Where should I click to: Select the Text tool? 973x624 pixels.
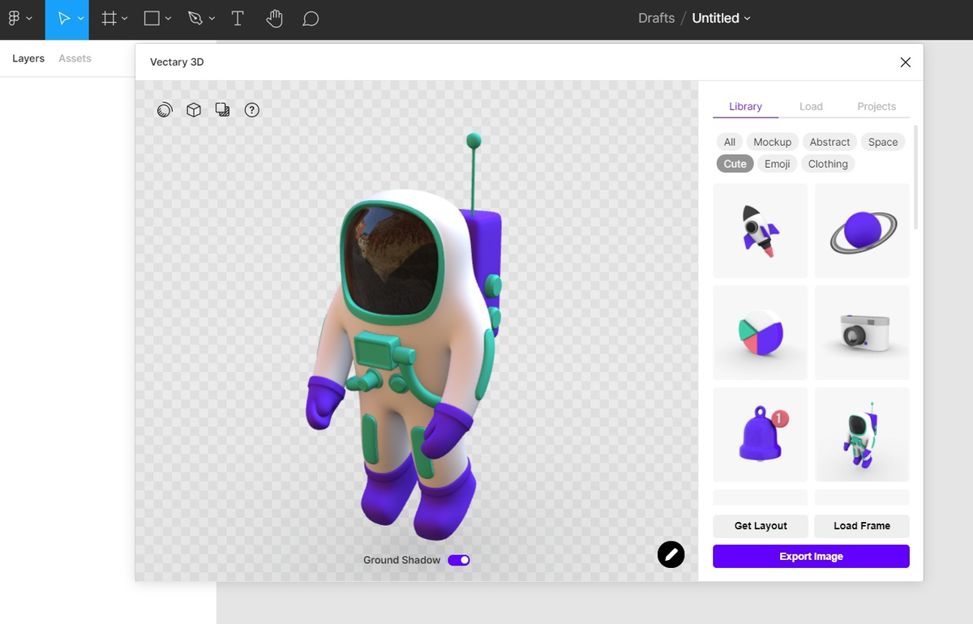pos(238,18)
